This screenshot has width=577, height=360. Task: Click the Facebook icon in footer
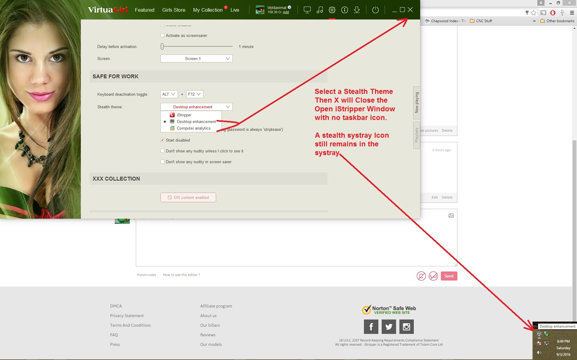point(371,327)
